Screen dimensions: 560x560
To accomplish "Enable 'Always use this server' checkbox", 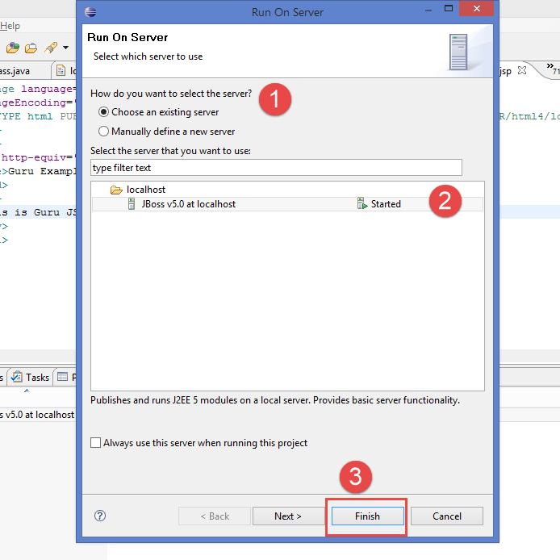I will pyautogui.click(x=97, y=443).
